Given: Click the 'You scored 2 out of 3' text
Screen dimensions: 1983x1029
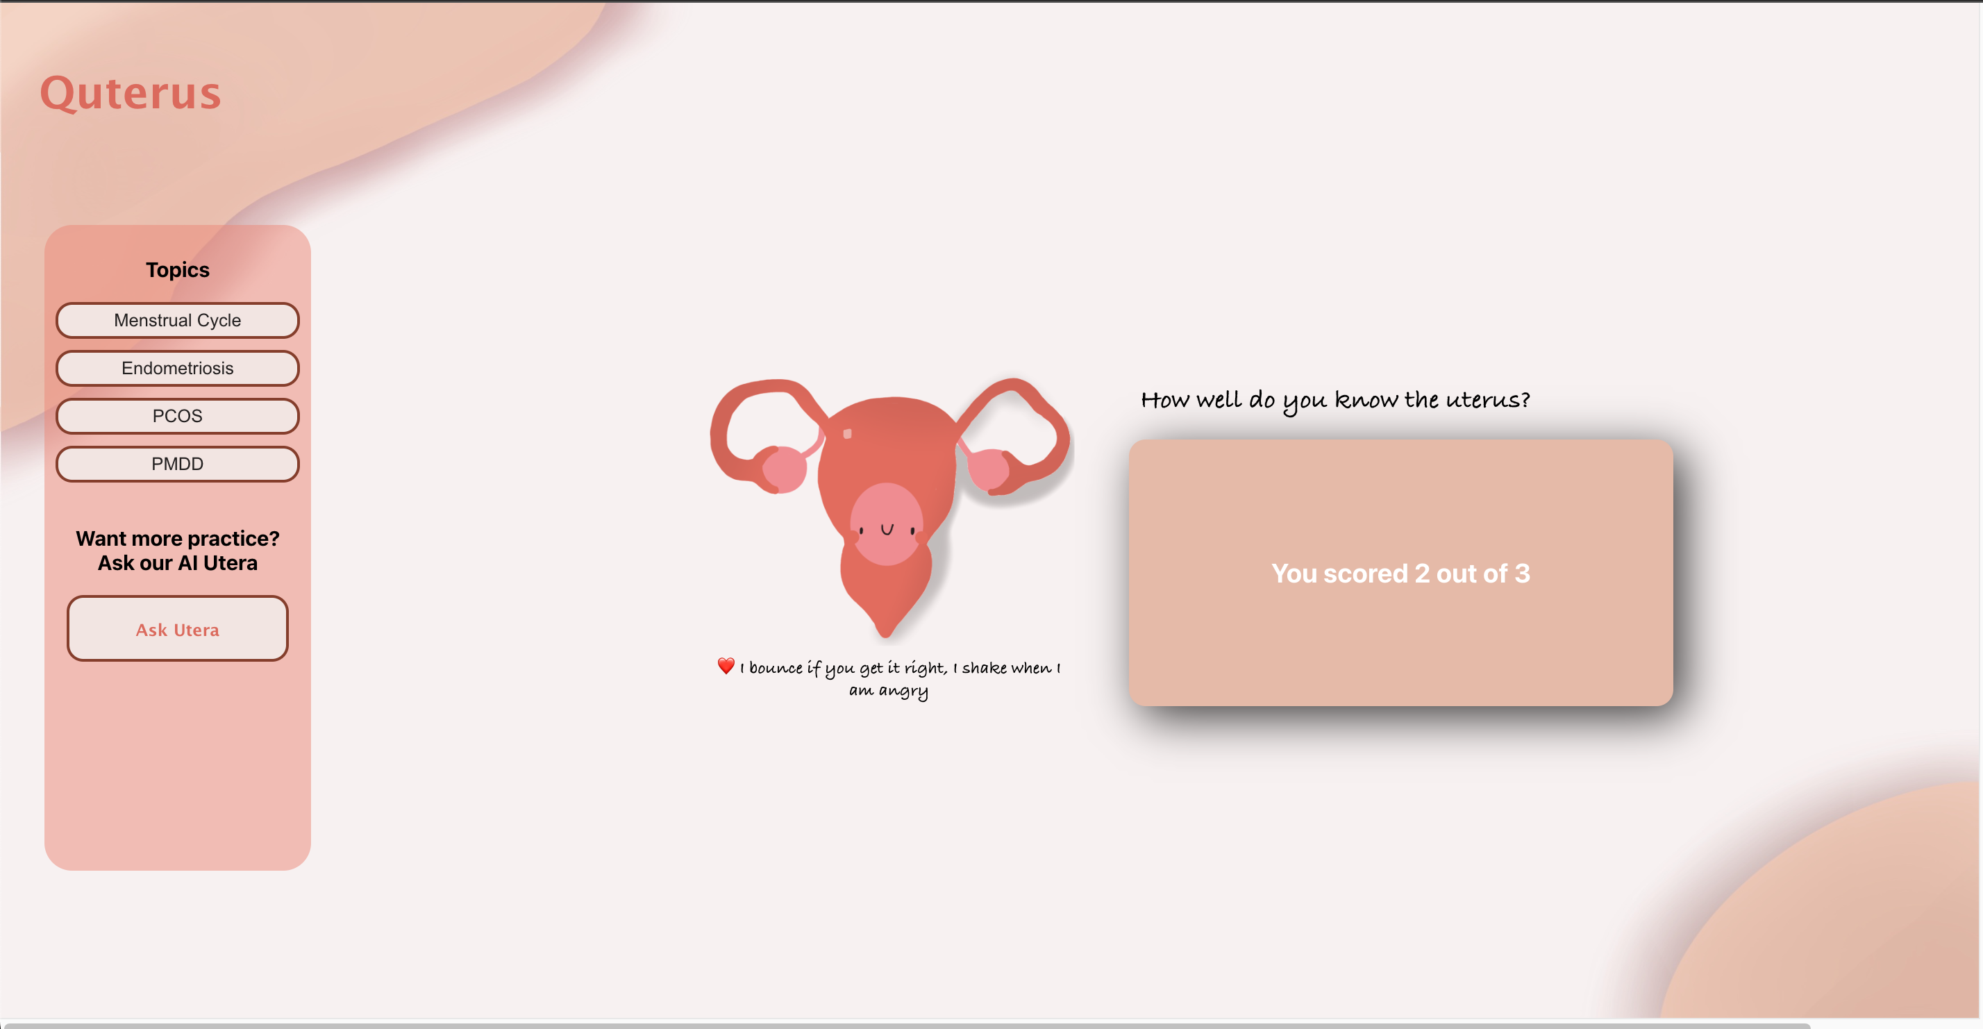Looking at the screenshot, I should [1400, 574].
